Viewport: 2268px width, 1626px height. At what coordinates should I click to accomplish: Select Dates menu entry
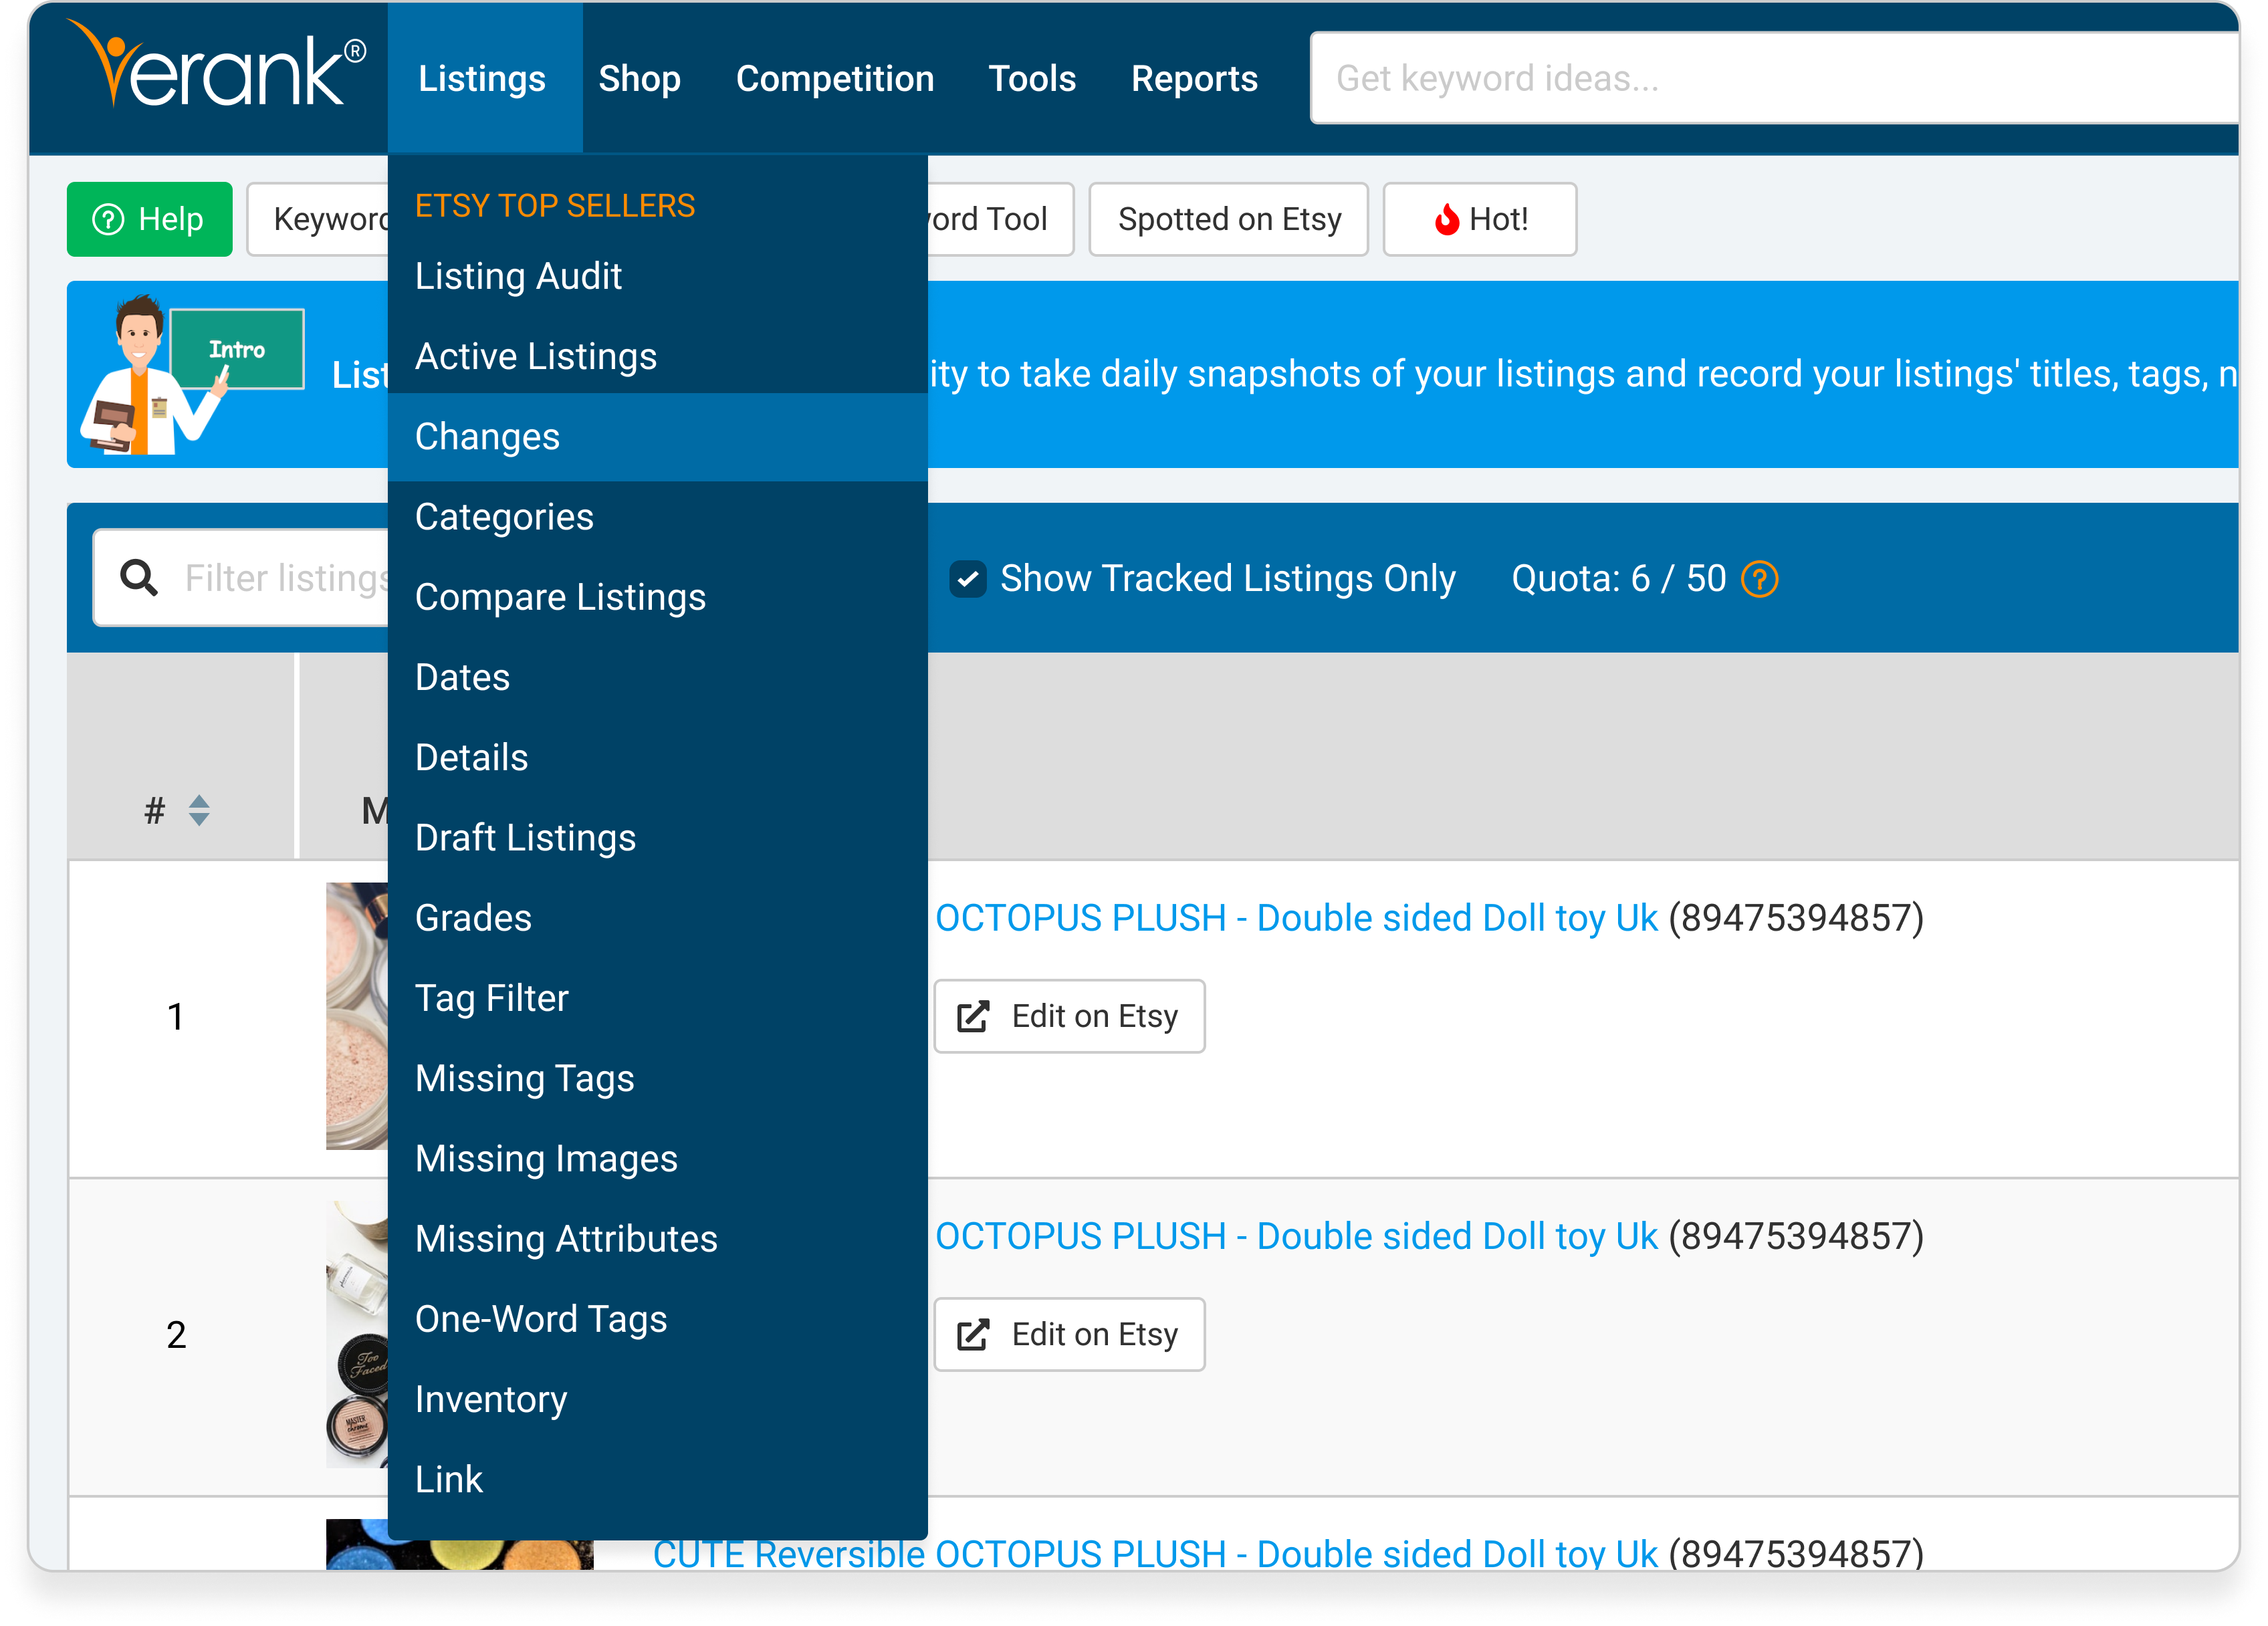pos(657,677)
